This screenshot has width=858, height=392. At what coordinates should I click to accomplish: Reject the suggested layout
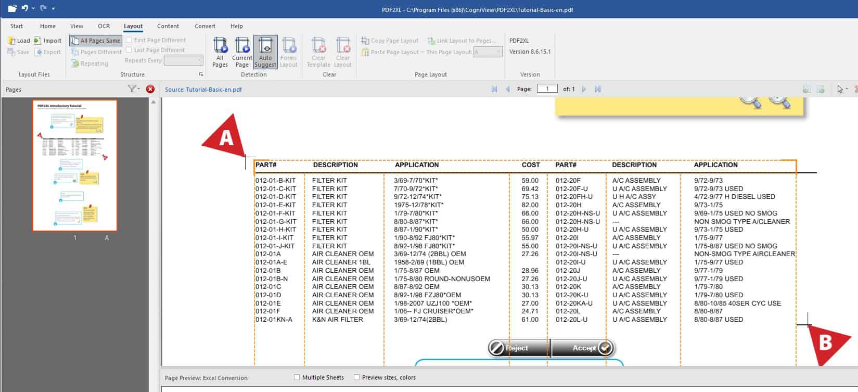click(519, 348)
